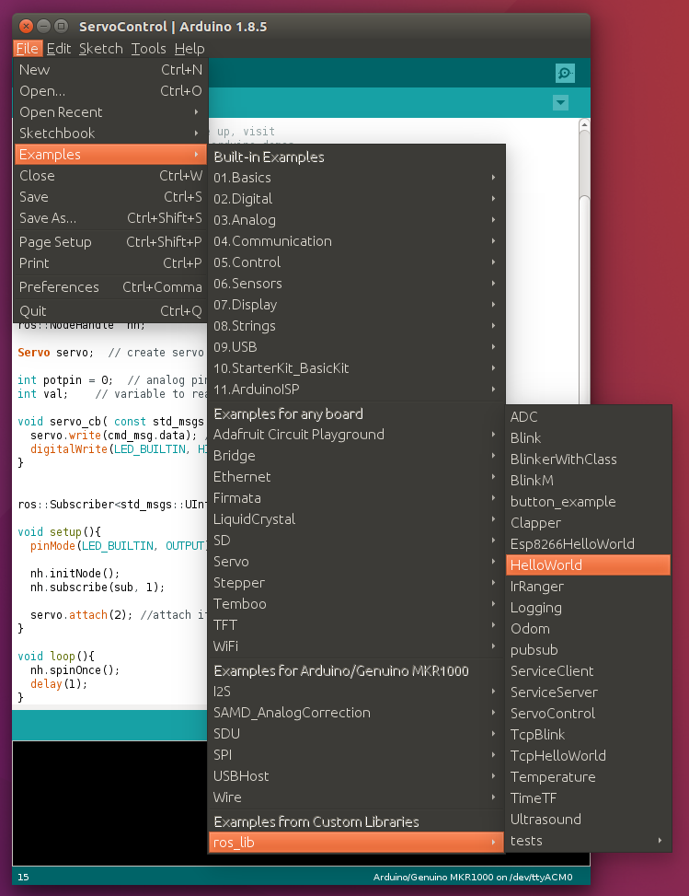Expand the 03.Analog examples submenu
This screenshot has width=689, height=896.
[x=356, y=220]
